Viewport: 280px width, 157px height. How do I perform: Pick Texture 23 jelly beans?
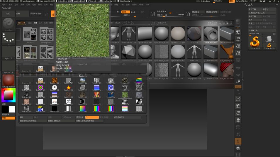point(96,95)
